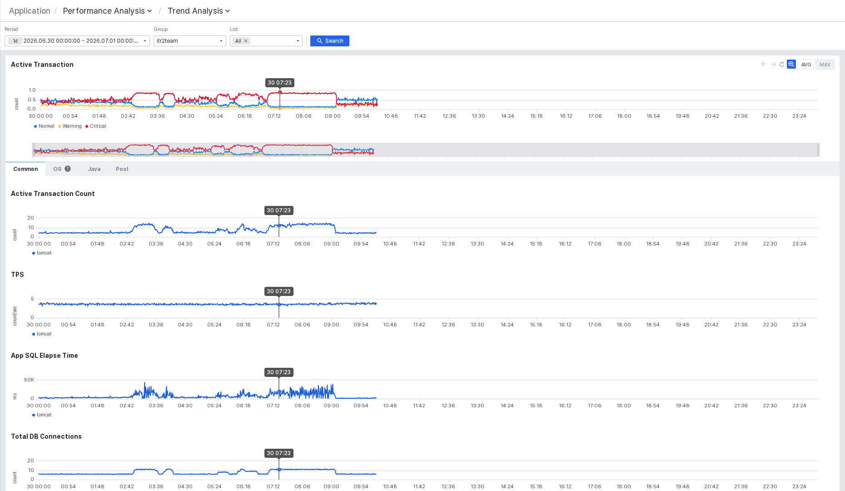Open the List selection dropdown
Image resolution: width=845 pixels, height=491 pixels.
298,41
